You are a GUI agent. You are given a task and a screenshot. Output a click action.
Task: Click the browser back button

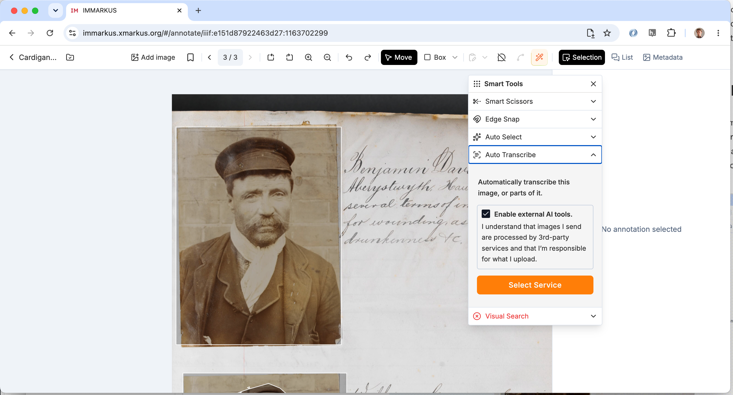12,33
